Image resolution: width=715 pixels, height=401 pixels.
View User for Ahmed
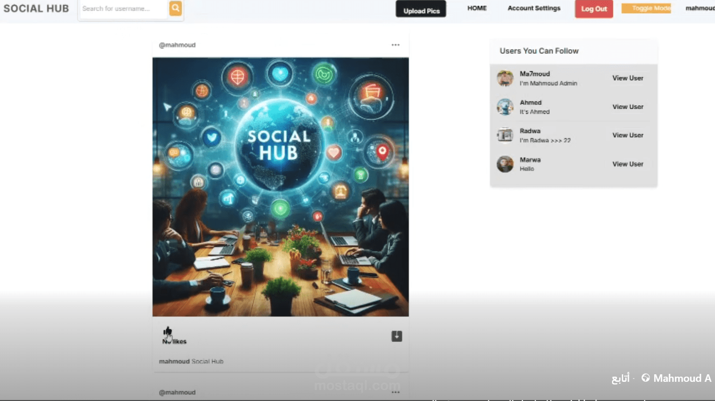pos(628,107)
